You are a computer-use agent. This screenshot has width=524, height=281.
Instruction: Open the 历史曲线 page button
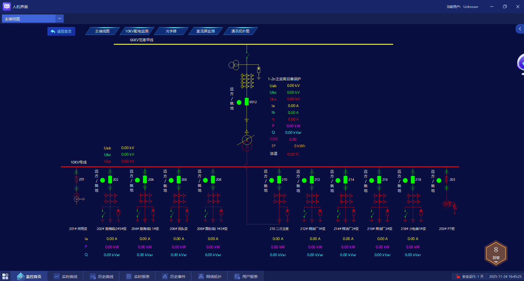point(102,276)
